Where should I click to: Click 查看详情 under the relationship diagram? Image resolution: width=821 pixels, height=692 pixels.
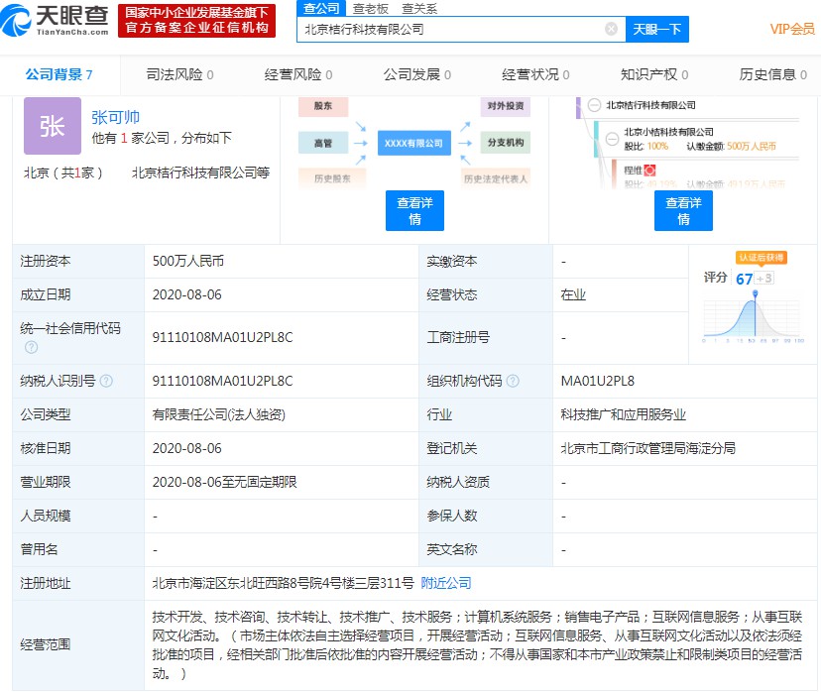coord(414,210)
